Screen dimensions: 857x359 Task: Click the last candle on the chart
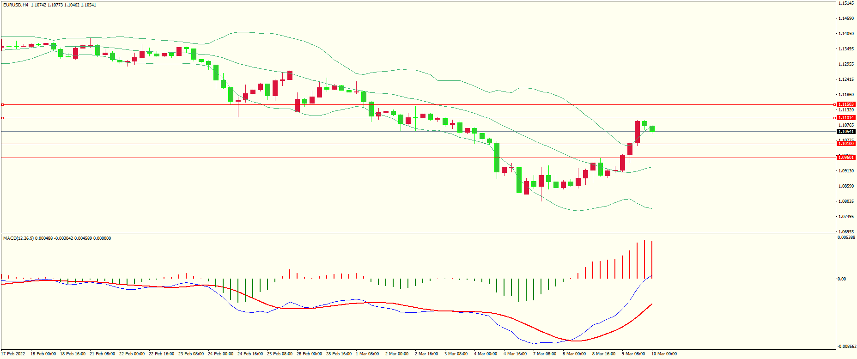(652, 128)
